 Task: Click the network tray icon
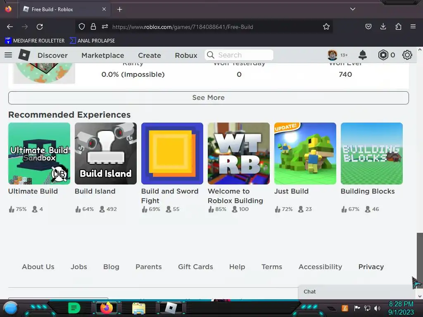tap(367, 308)
